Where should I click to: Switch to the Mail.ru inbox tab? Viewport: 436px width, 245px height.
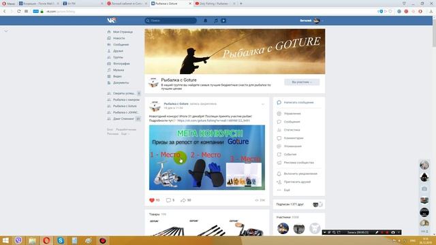point(39,3)
